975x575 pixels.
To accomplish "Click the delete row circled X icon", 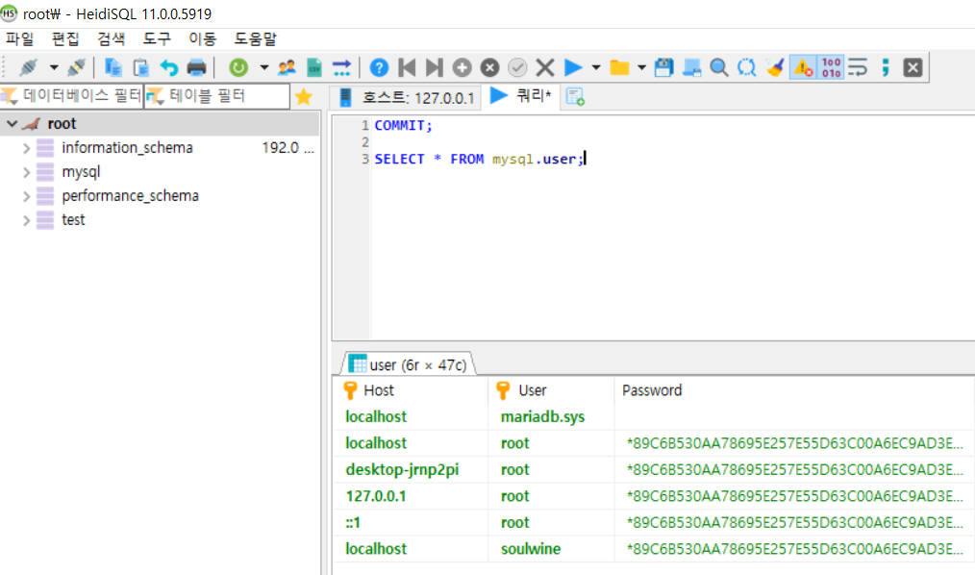I will click(x=489, y=67).
